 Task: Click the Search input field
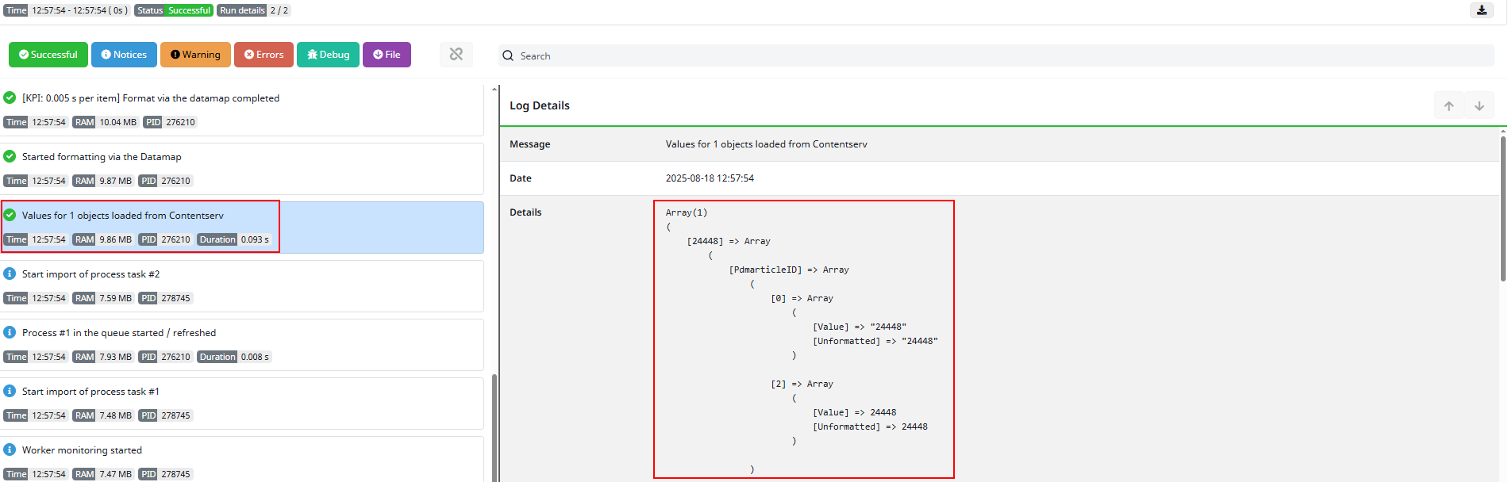coord(996,55)
